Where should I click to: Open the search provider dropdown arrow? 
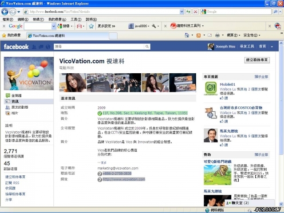(280, 12)
